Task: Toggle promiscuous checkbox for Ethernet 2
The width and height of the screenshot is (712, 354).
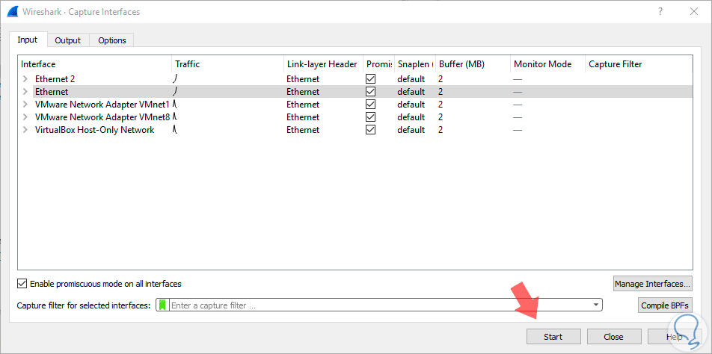Action: [x=371, y=78]
